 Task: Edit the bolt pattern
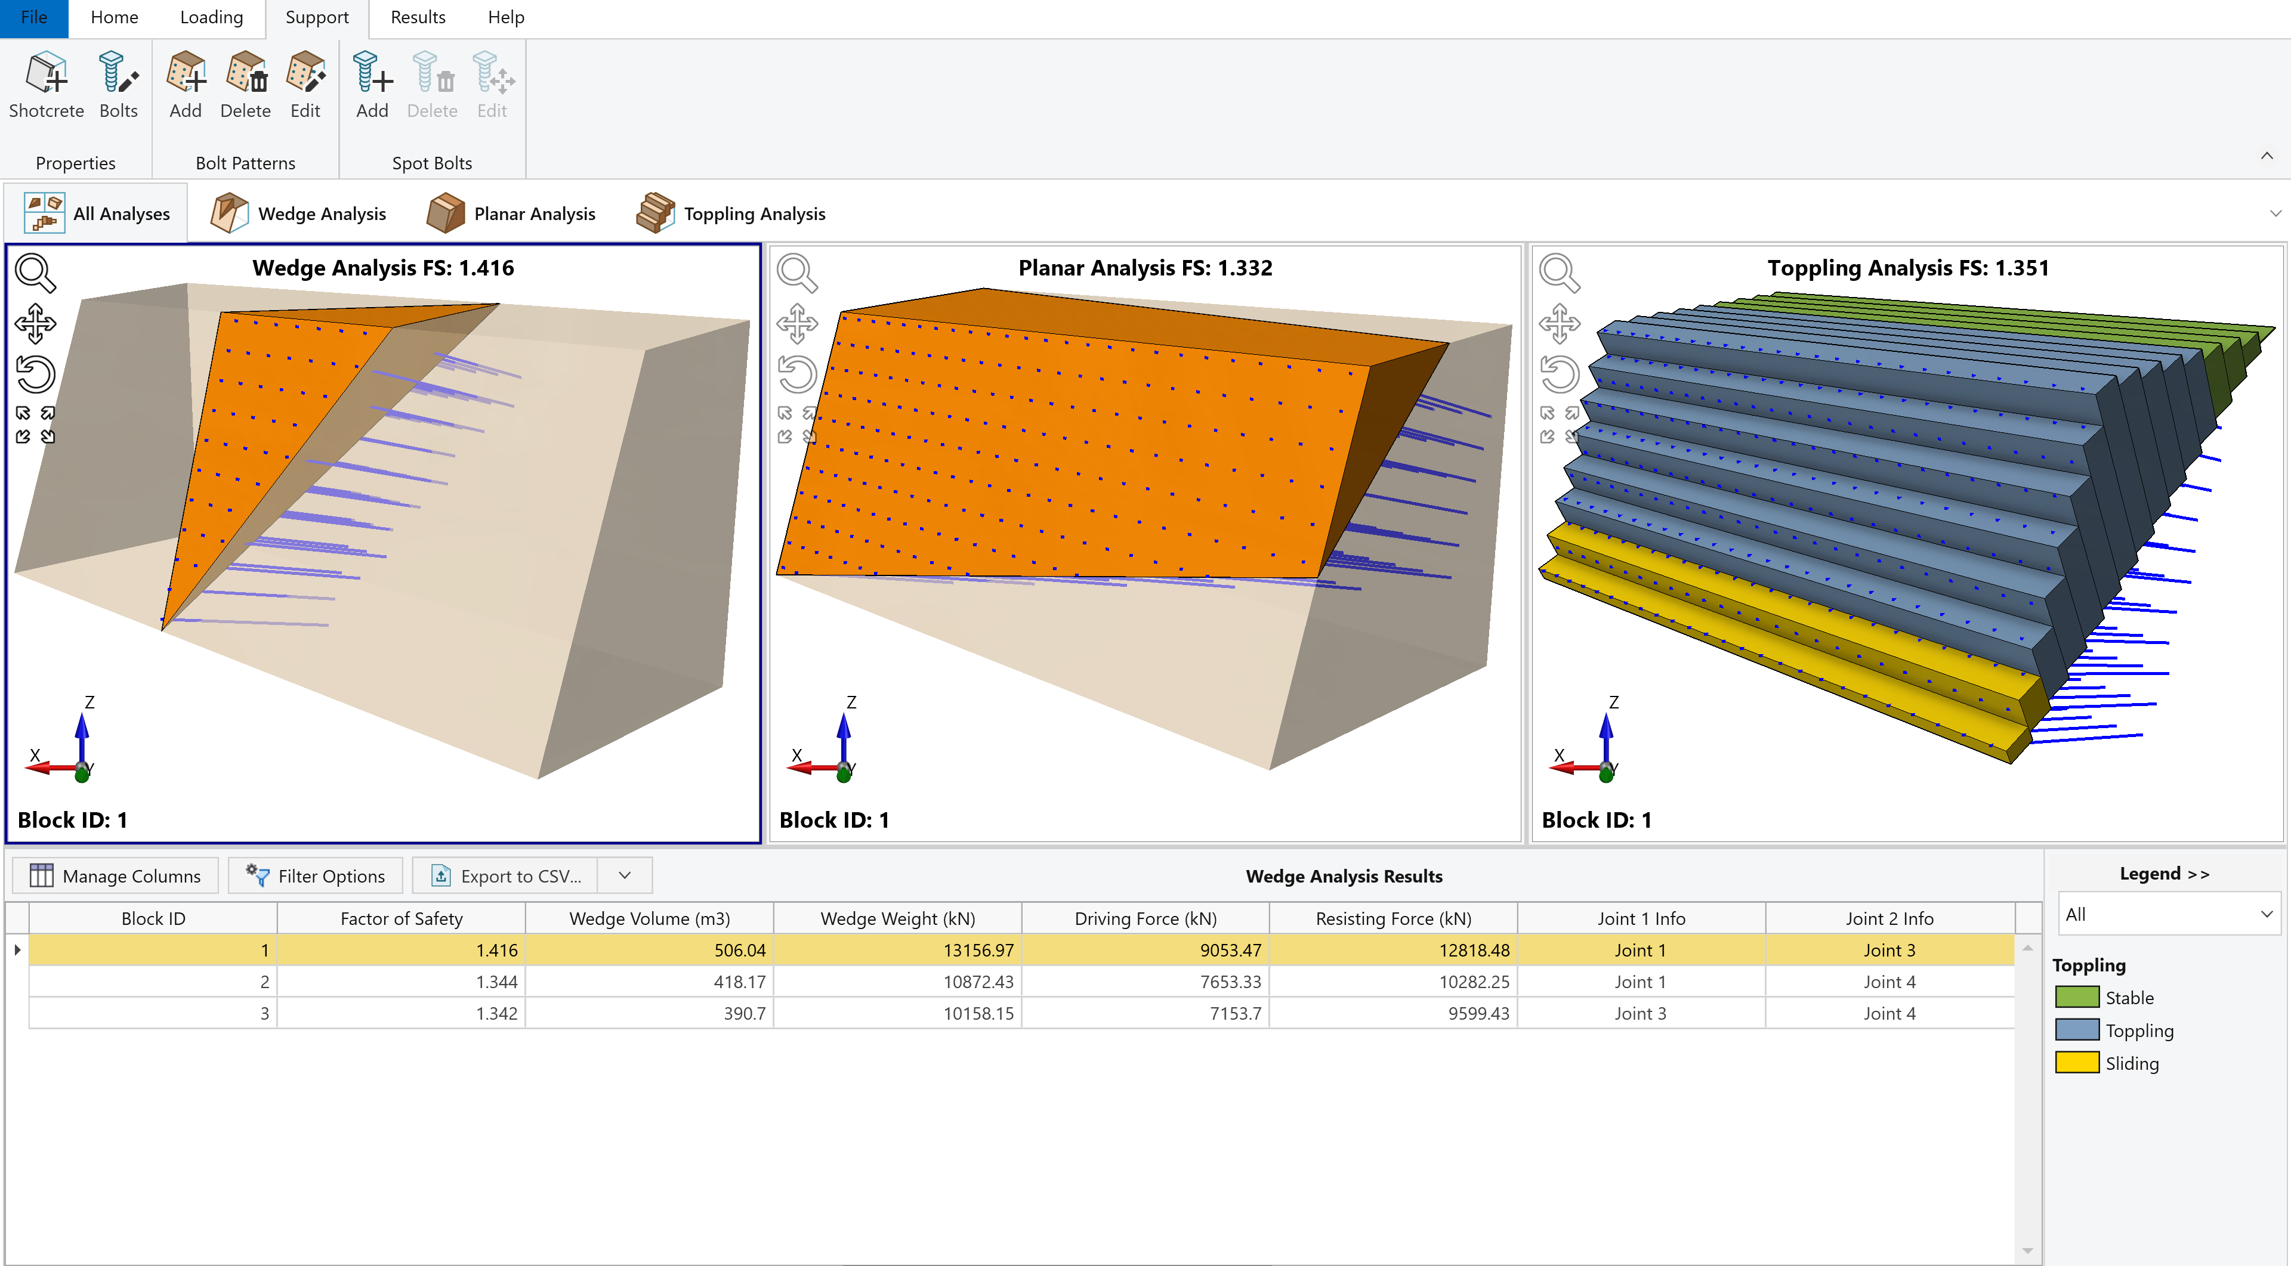(305, 85)
